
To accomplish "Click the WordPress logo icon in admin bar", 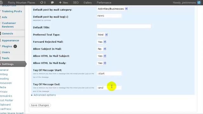I will pos(1,3).
